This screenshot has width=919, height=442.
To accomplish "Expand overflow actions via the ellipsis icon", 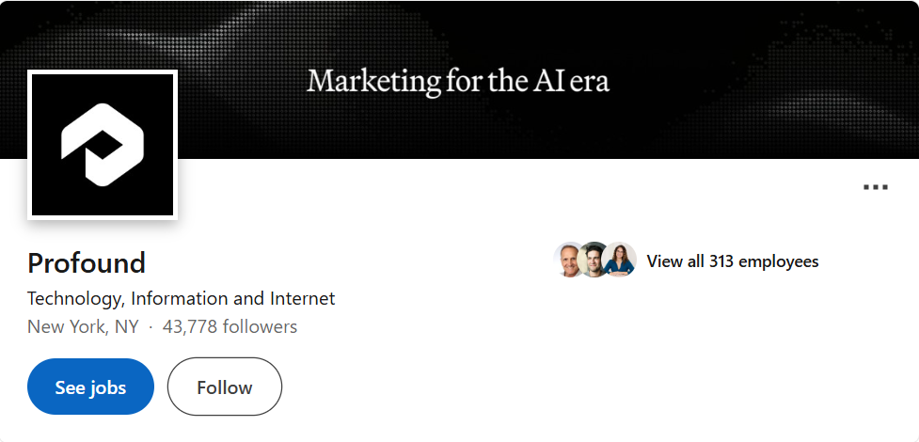I will coord(875,187).
